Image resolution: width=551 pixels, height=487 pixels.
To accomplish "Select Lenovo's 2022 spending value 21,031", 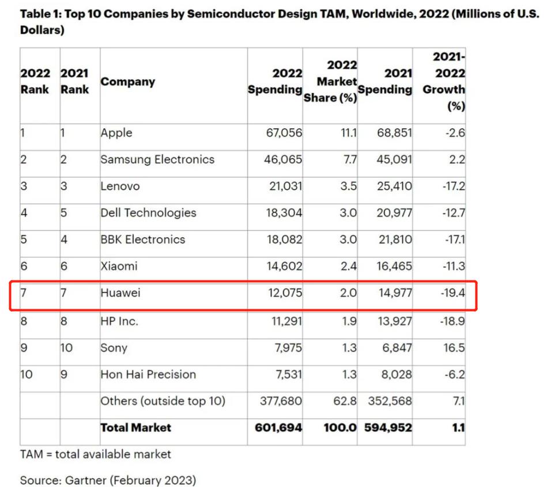I will click(x=285, y=186).
